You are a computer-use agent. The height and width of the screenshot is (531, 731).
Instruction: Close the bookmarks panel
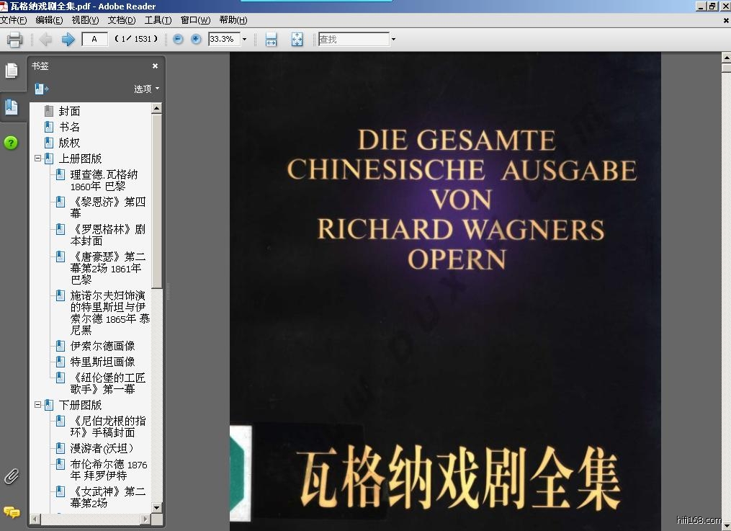[x=155, y=66]
